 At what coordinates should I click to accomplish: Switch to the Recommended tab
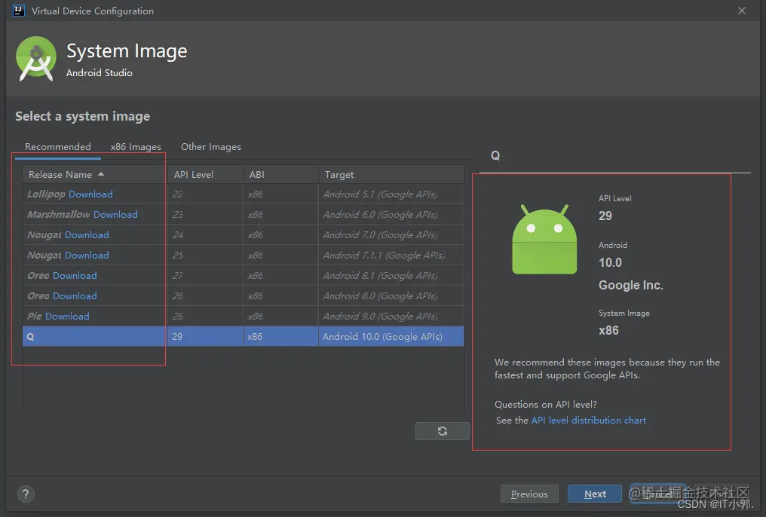coord(57,147)
